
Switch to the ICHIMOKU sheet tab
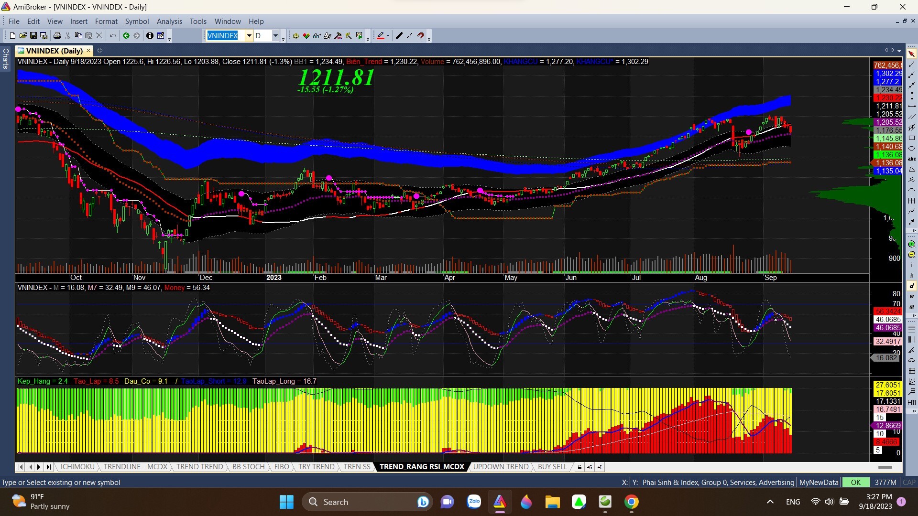point(77,467)
